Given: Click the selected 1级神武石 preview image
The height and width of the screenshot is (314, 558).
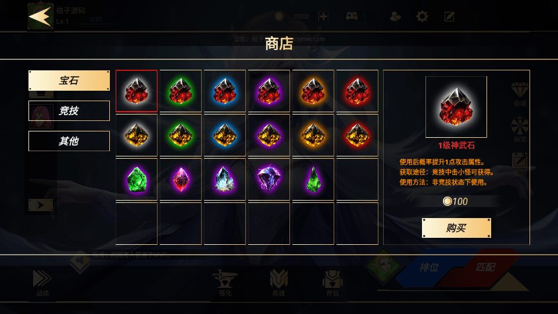Looking at the screenshot, I should [456, 107].
